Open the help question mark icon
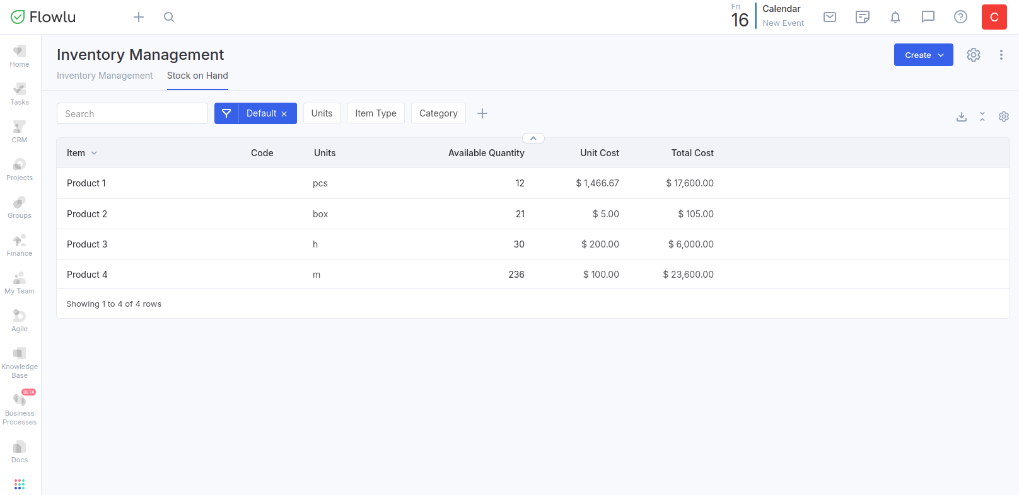 click(960, 17)
